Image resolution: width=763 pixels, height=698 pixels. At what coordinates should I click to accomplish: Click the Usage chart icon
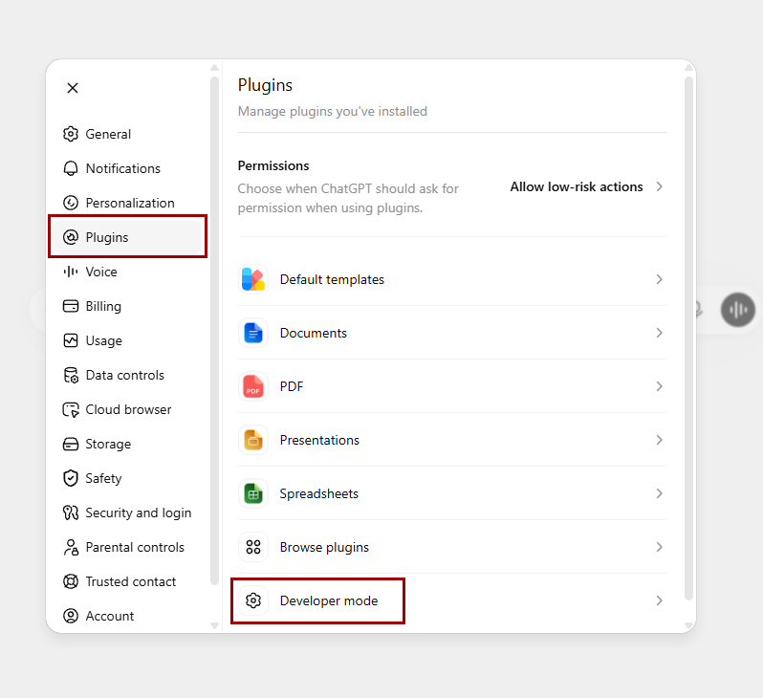tap(71, 340)
